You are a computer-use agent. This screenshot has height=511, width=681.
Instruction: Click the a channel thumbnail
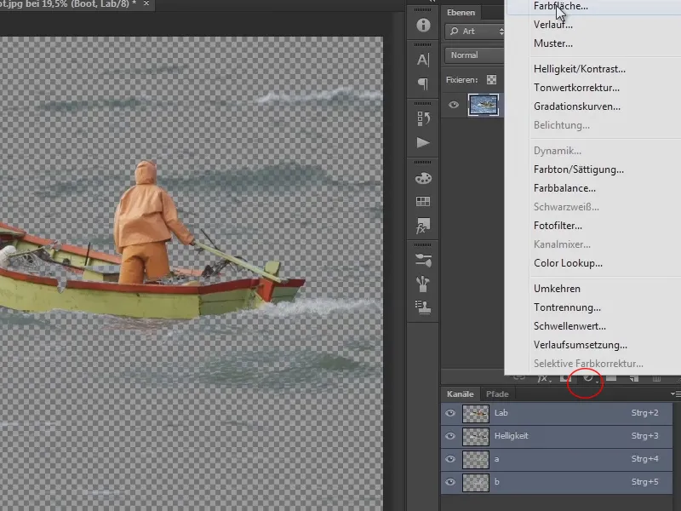coord(476,459)
